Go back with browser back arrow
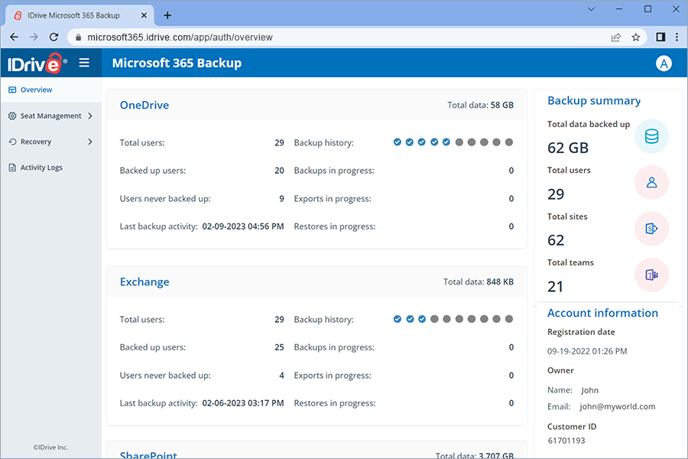This screenshot has height=459, width=688. (14, 37)
